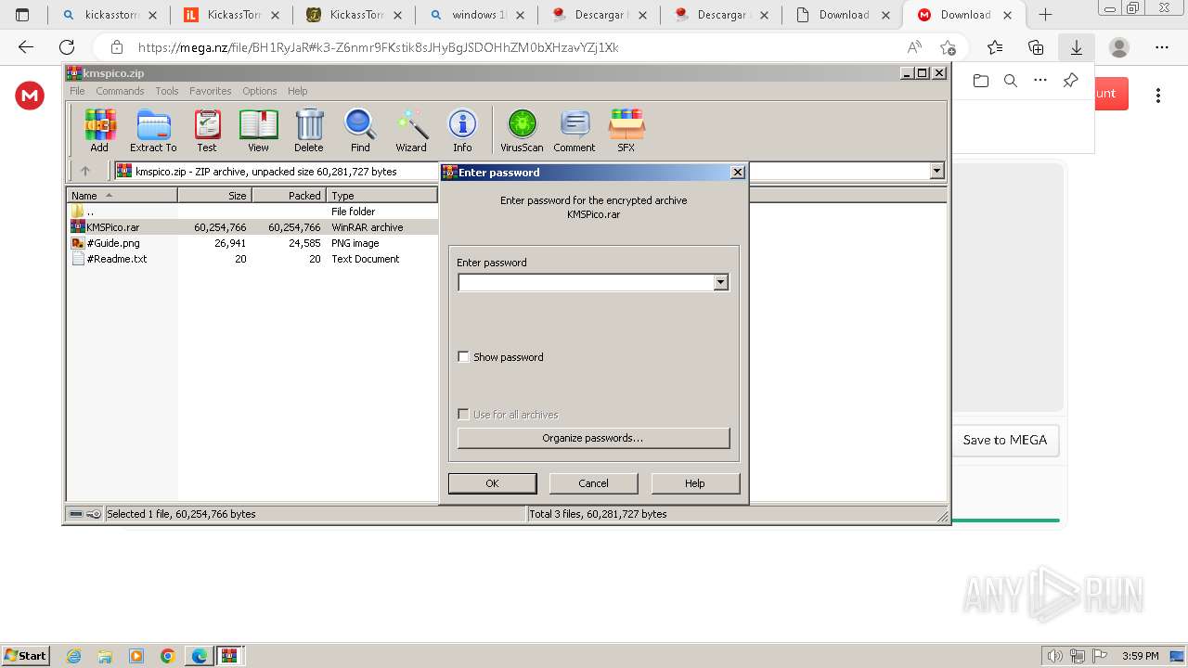Viewport: 1188px width, 668px height.
Task: Click Cancel in password dialog
Action: click(x=593, y=483)
